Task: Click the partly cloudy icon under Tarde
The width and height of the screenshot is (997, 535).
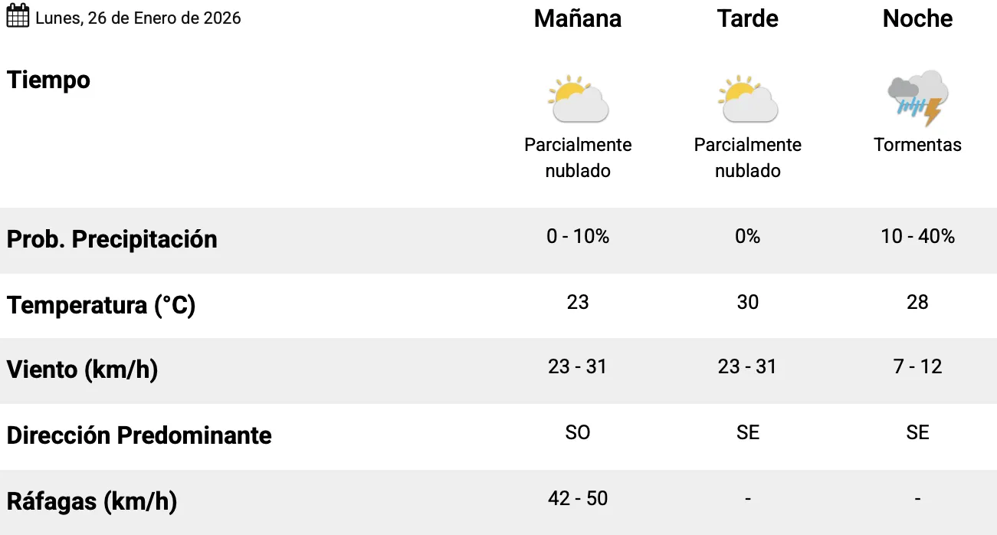Action: pyautogui.click(x=747, y=99)
